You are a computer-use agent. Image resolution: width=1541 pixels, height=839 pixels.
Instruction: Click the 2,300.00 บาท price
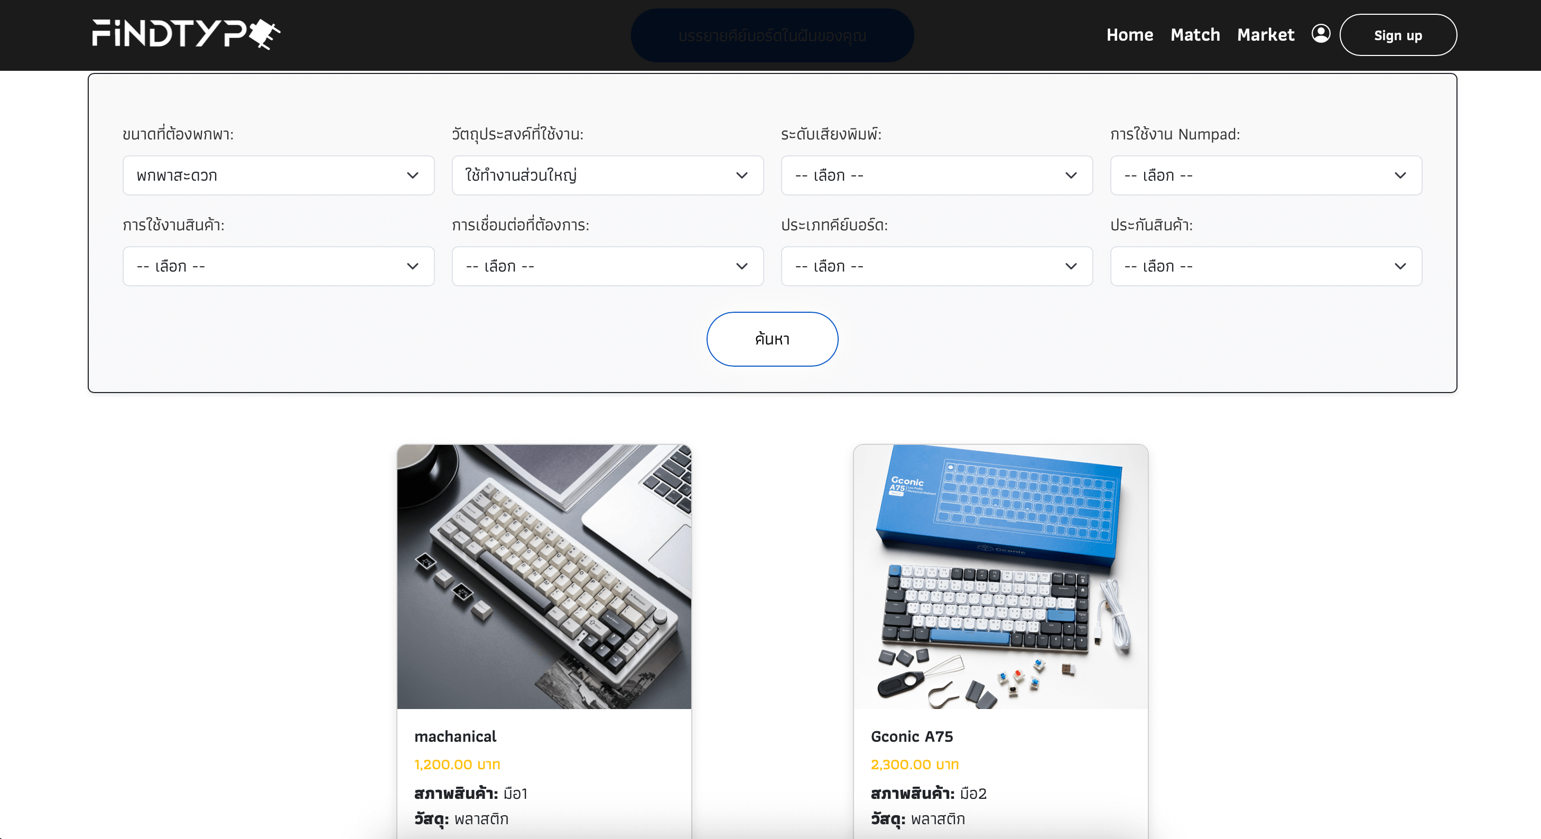(914, 765)
